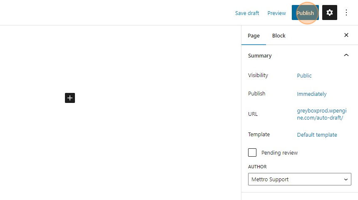The height and width of the screenshot is (200, 358).
Task: Open the Author dropdown
Action: pos(299,179)
